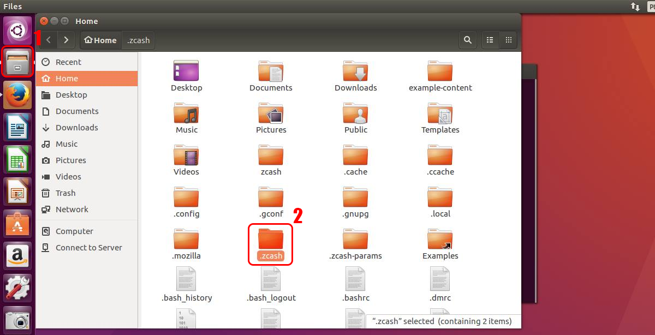Switch to list view
The height and width of the screenshot is (335, 655).
pos(490,40)
